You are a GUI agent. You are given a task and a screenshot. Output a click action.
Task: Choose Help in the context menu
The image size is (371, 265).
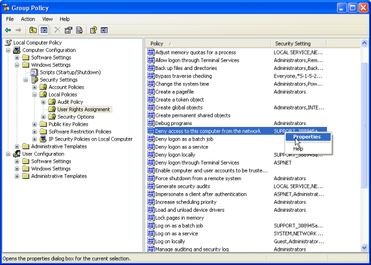tap(298, 149)
